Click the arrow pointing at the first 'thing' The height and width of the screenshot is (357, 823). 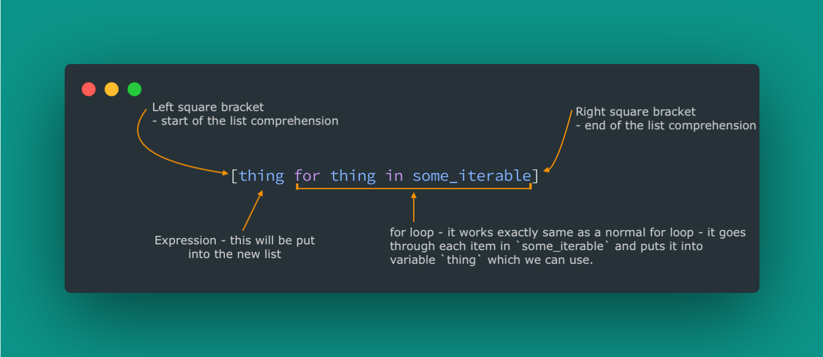click(252, 211)
